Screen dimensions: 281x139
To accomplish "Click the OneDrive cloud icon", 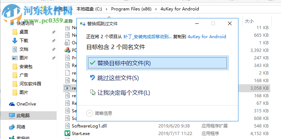I will point(12,104).
